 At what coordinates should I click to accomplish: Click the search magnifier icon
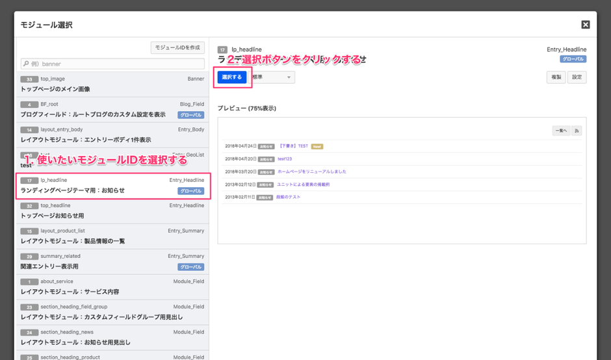pos(26,64)
